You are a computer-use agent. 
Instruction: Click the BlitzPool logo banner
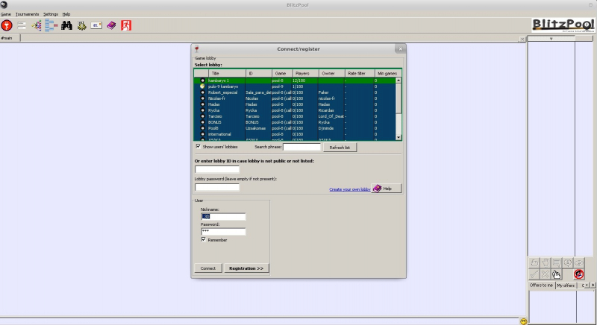pyautogui.click(x=563, y=25)
